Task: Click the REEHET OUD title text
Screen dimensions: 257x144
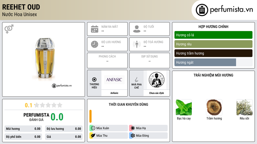Action: coord(21,7)
